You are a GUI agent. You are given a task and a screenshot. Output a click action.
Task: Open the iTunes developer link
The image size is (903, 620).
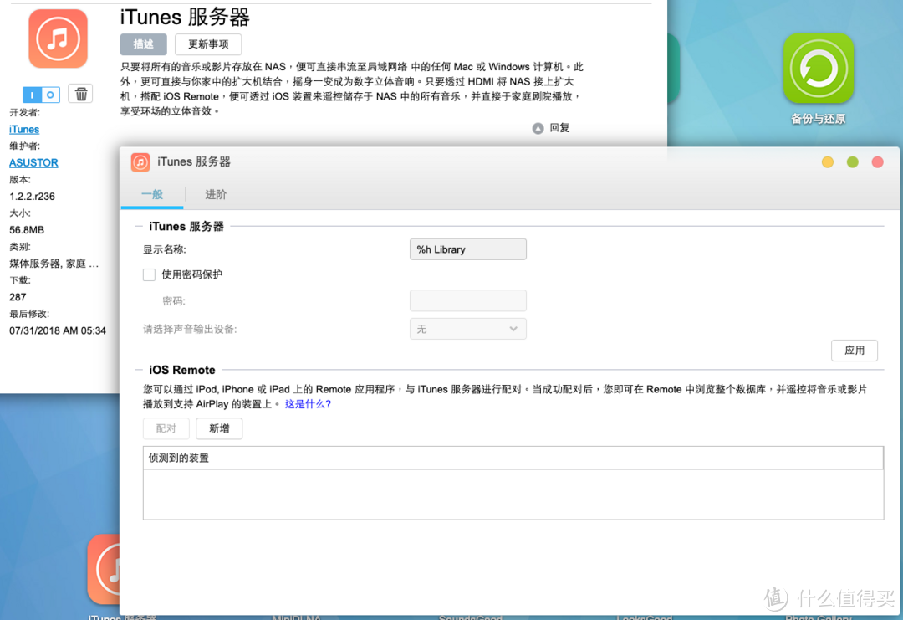(x=24, y=129)
